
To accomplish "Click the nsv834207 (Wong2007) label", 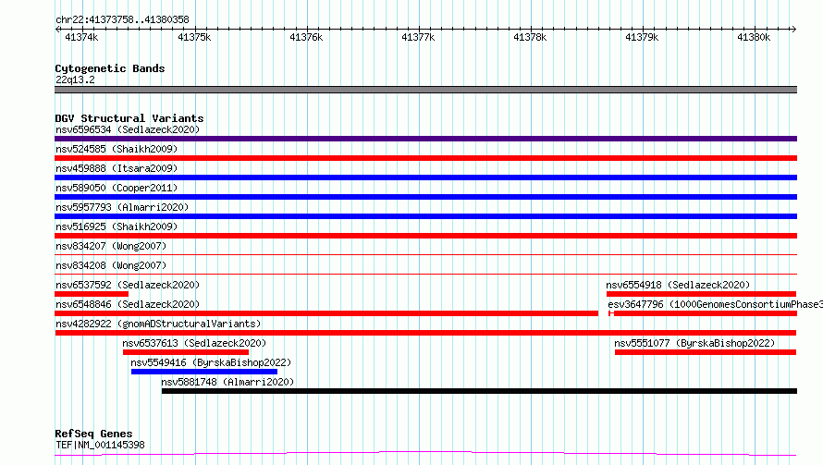I will [x=111, y=246].
